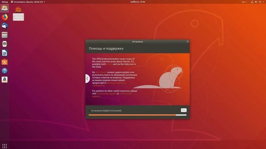
Task: Open the network status indicator
Action: coord(252,2)
